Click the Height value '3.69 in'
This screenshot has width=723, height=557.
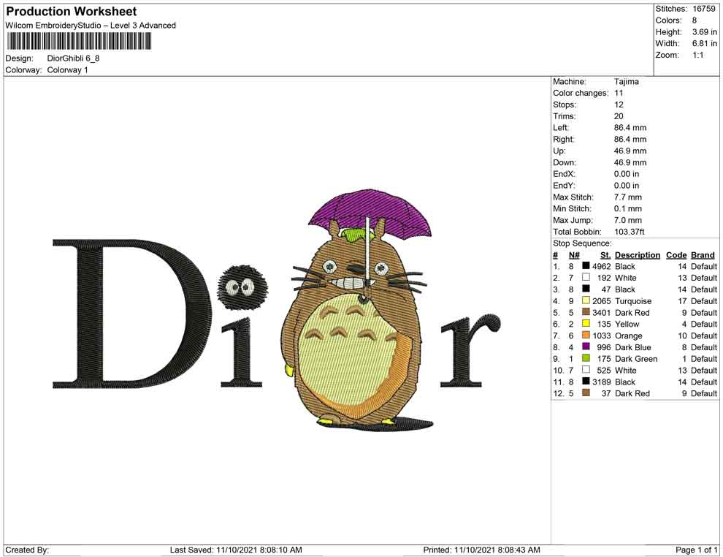pyautogui.click(x=705, y=32)
